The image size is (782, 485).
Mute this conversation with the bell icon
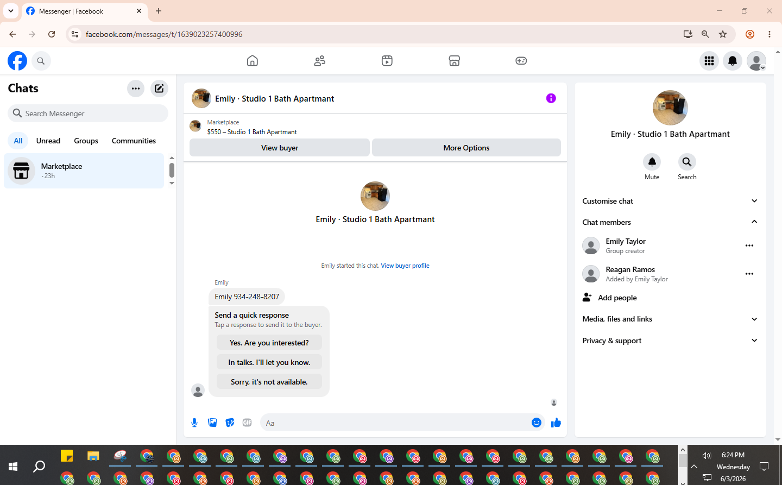coord(652,162)
